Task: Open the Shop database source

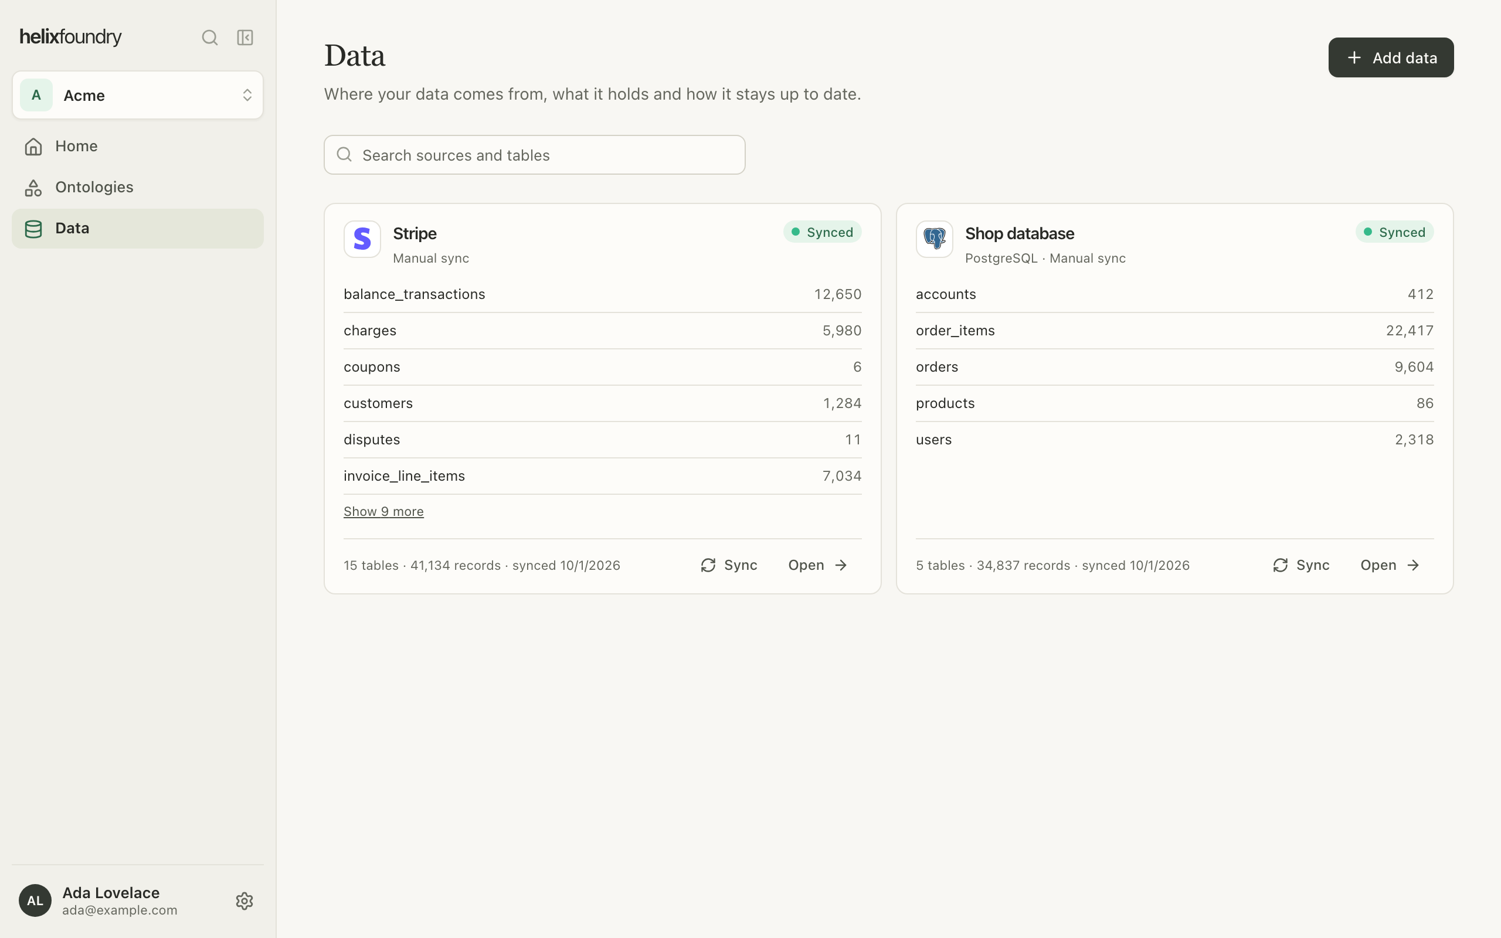Action: [1390, 565]
